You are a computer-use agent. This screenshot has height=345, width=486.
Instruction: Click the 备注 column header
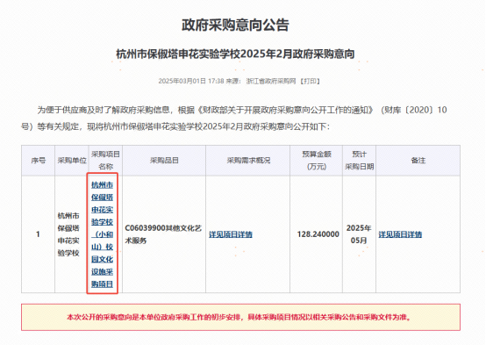point(418,161)
